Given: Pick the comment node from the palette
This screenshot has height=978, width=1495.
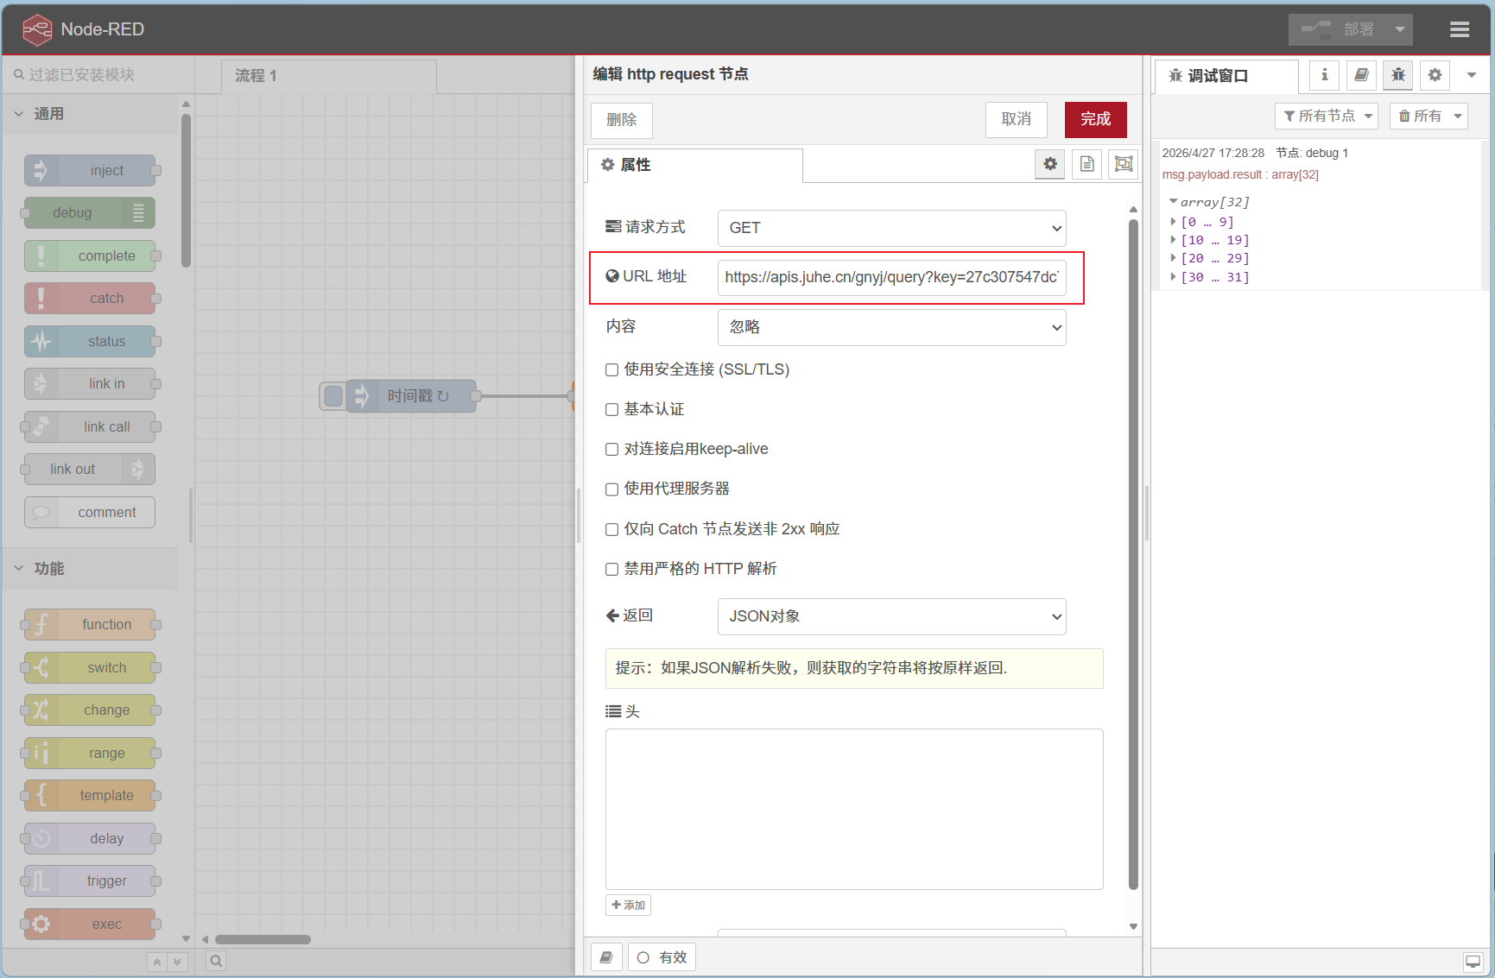Looking at the screenshot, I should point(90,513).
